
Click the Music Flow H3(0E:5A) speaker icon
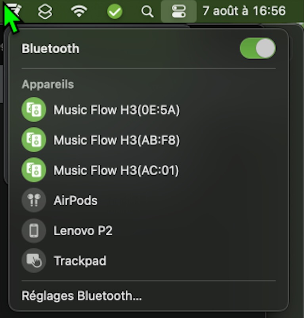click(34, 110)
